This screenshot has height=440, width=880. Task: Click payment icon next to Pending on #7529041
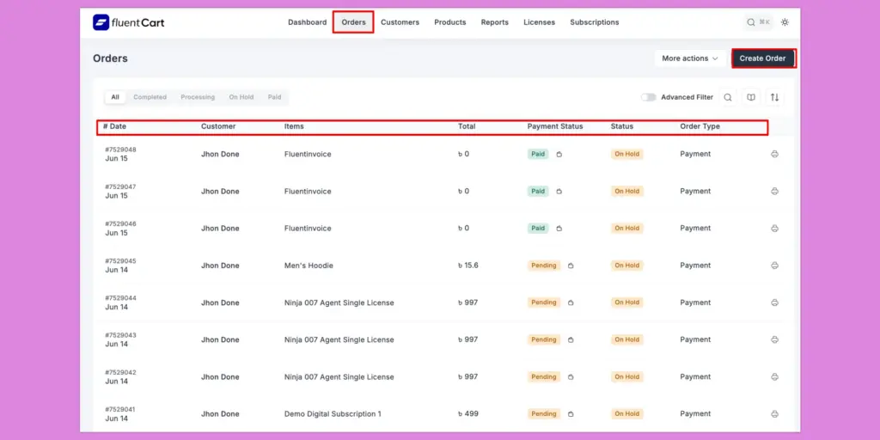571,413
